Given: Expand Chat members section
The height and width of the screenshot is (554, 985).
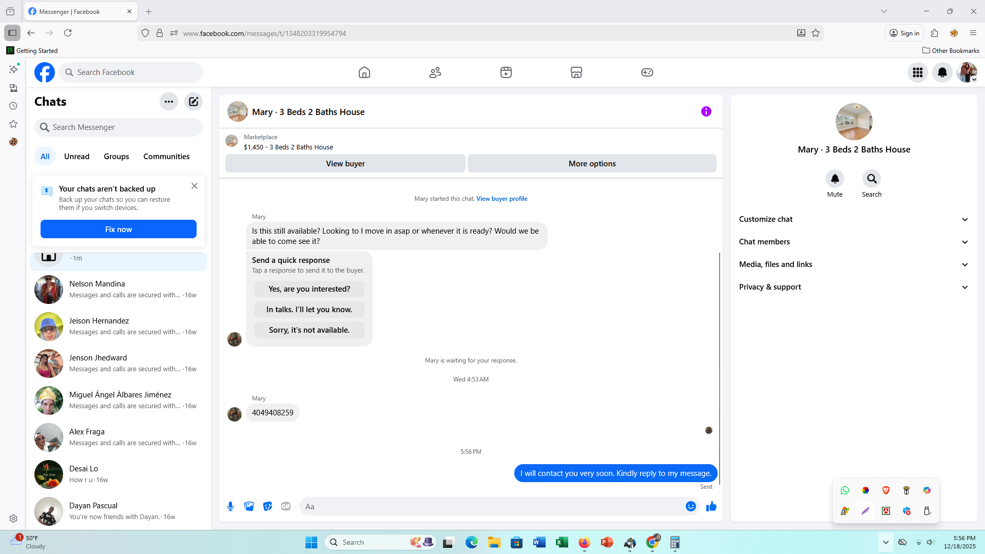Looking at the screenshot, I should [854, 242].
